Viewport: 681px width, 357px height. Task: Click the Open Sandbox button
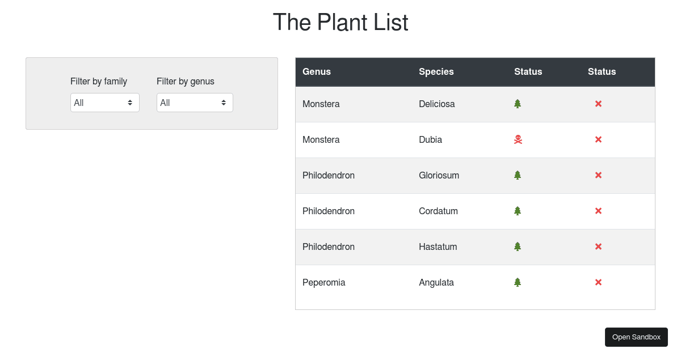[x=636, y=337]
